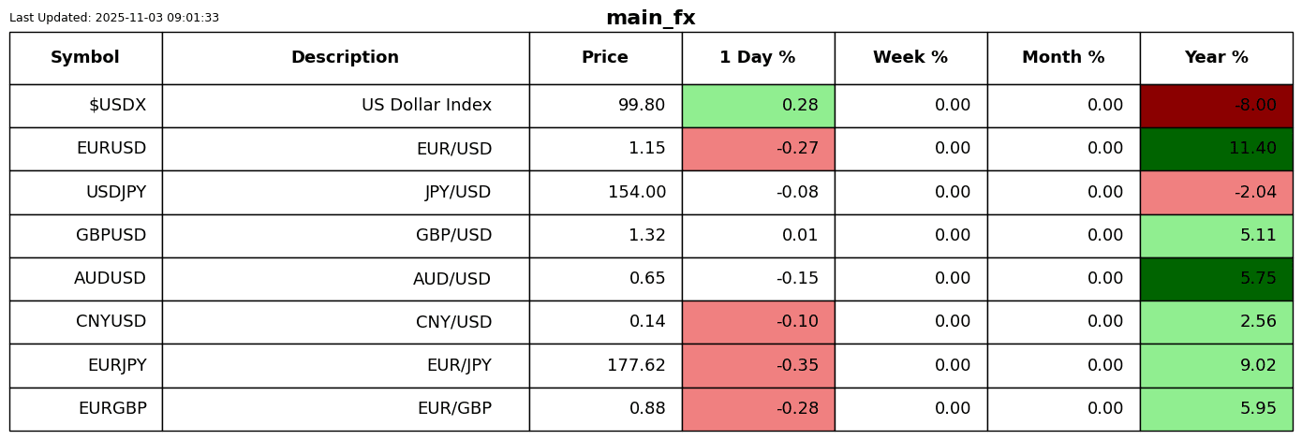Click the dark red -8.00 year cell

pos(1216,106)
